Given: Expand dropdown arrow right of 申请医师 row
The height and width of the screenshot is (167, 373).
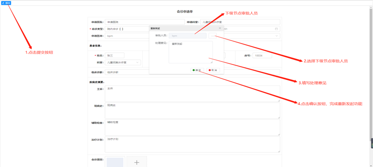Looking at the screenshot, I should pos(276,36).
